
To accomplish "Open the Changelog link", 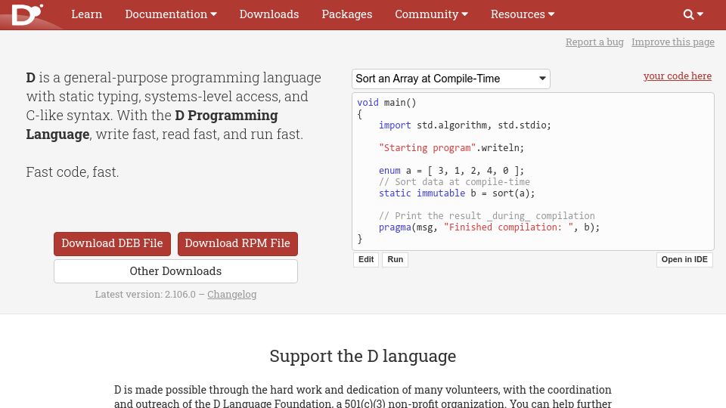I will pos(231,294).
